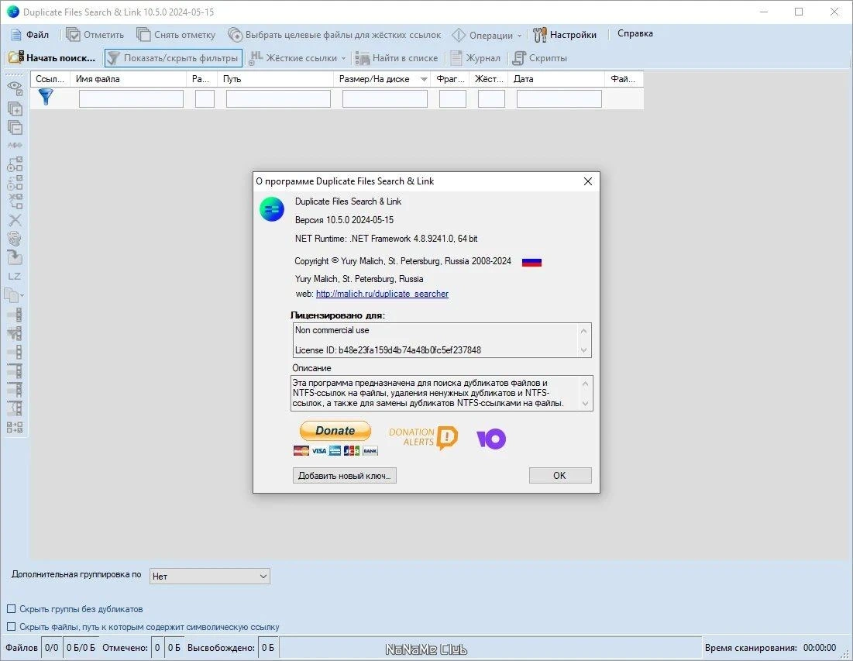Maximize the main application window

[x=799, y=12]
